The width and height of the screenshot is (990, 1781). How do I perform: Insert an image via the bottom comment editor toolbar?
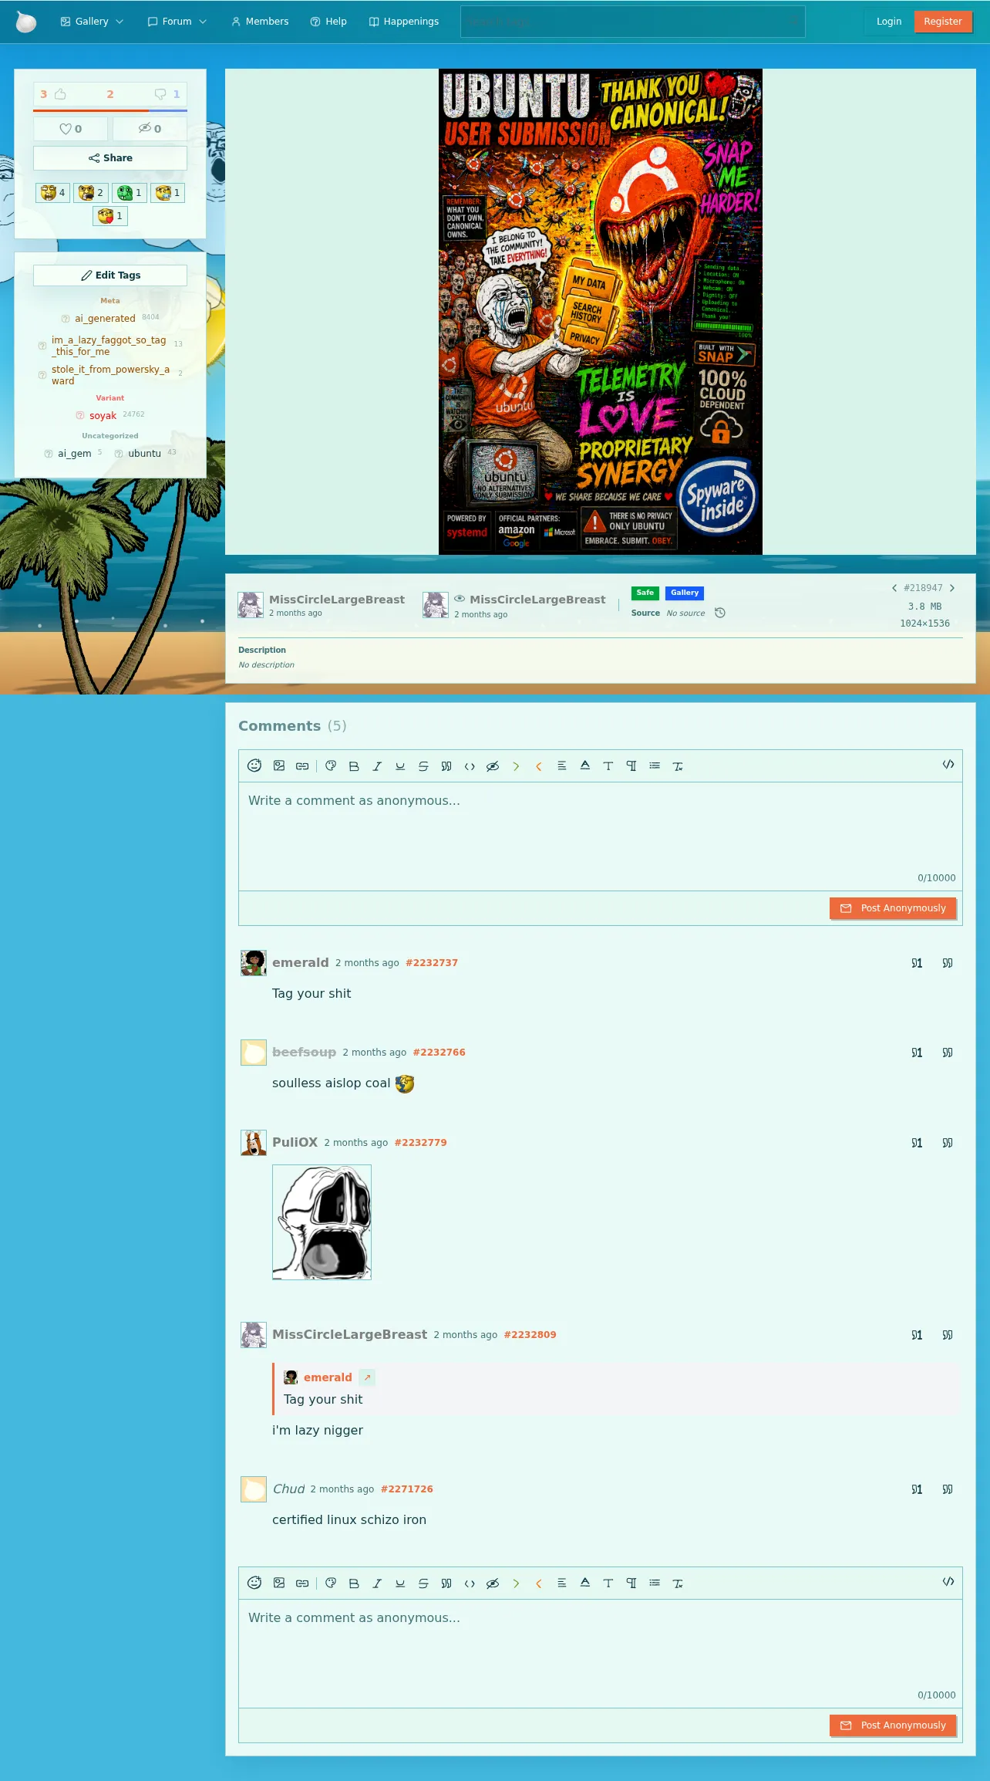pos(279,1583)
